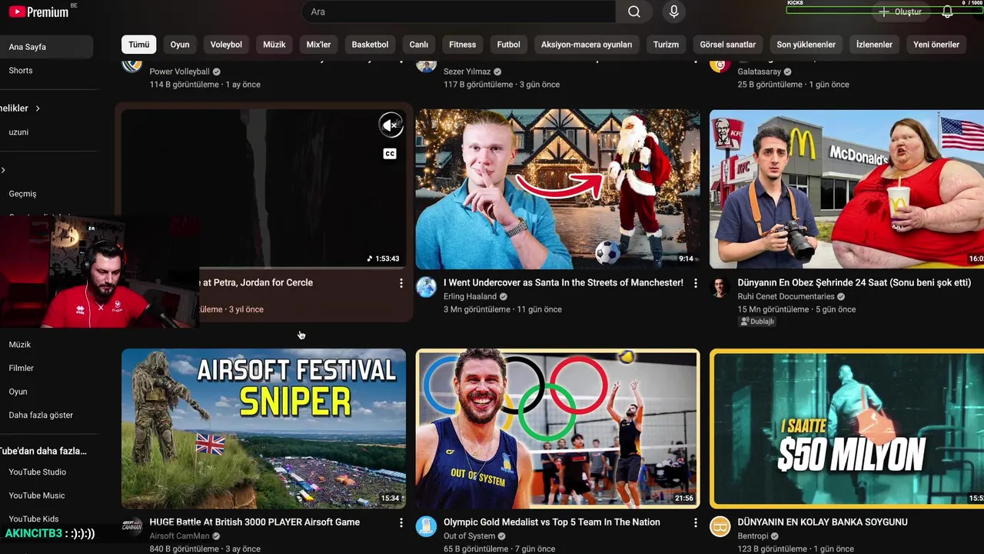Open title 'Dünyanın En Obez Şehrinde 24 Saat'

pos(854,282)
